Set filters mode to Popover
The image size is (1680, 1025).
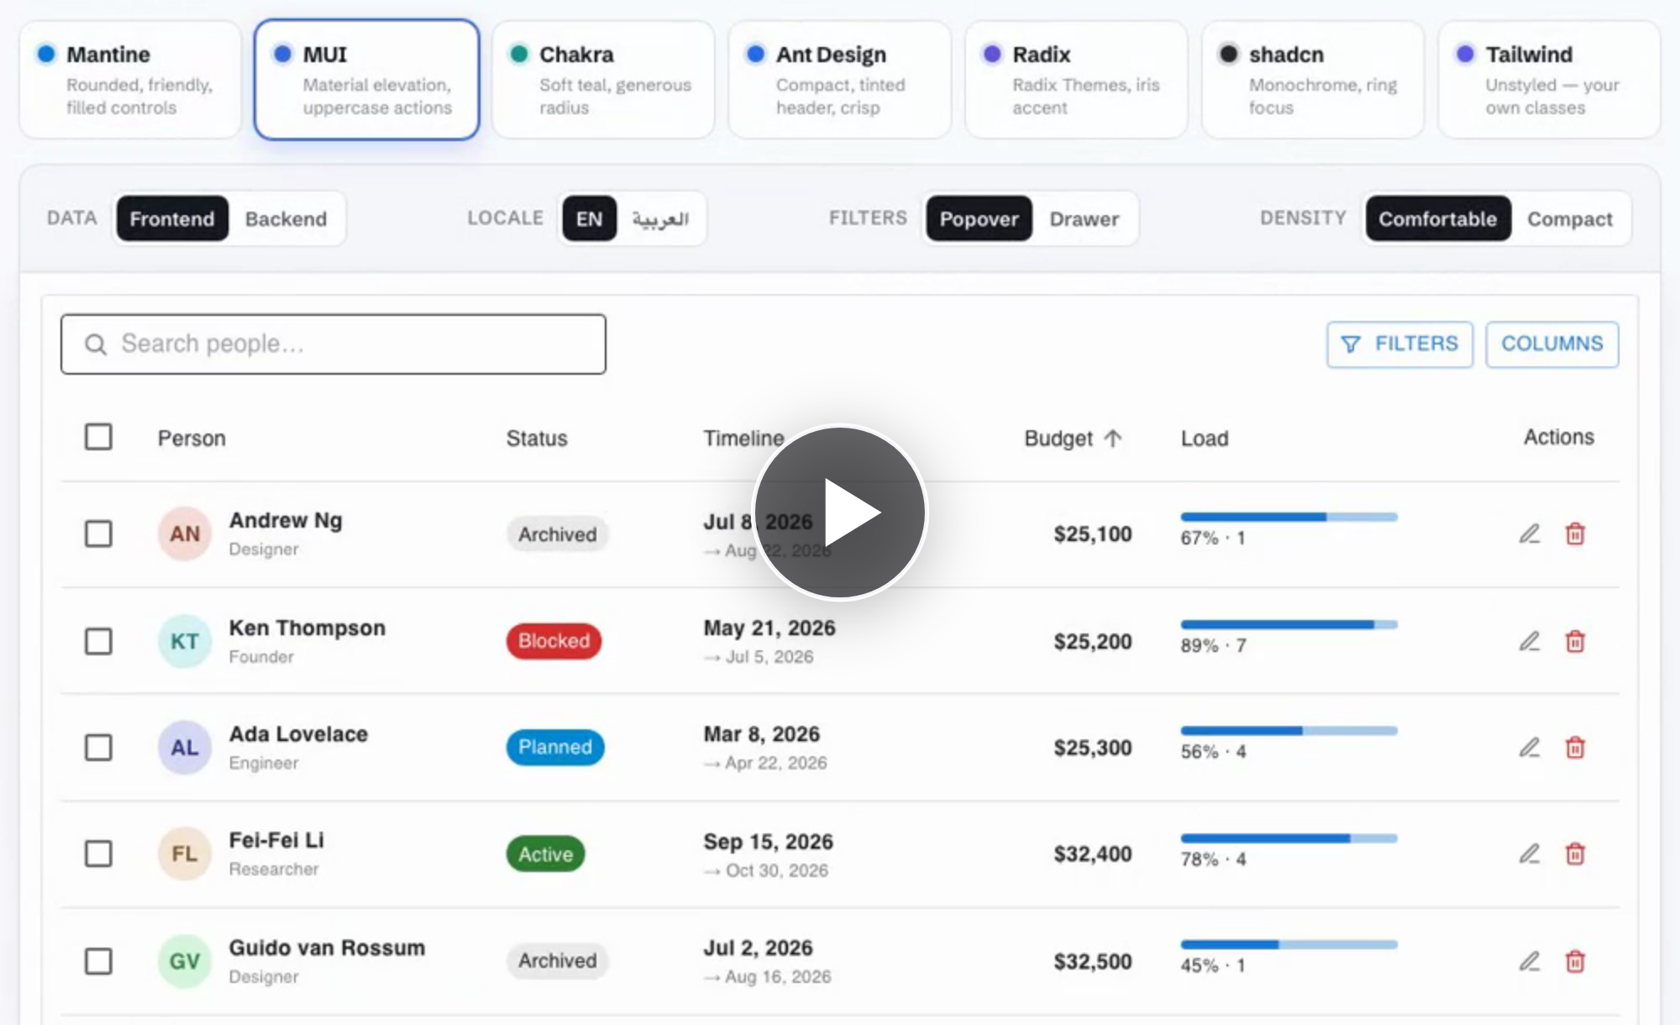979,218
